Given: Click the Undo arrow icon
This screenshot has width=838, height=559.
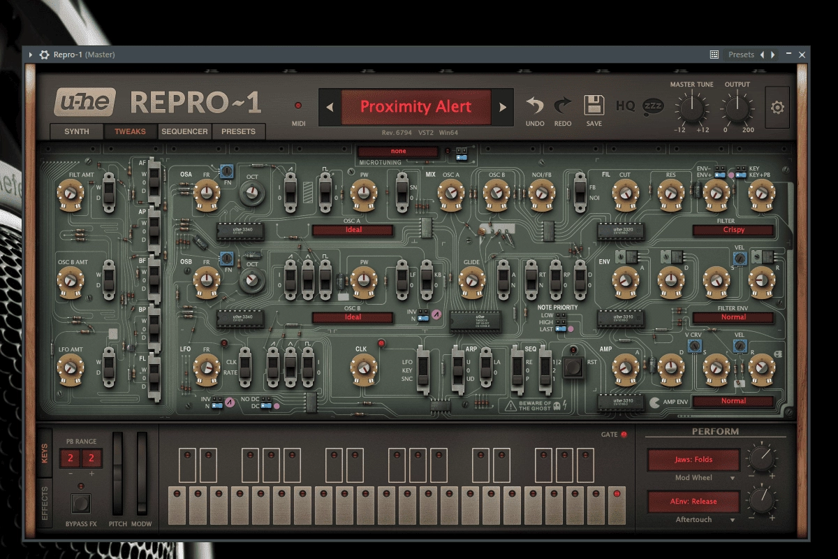Looking at the screenshot, I should click(x=535, y=106).
